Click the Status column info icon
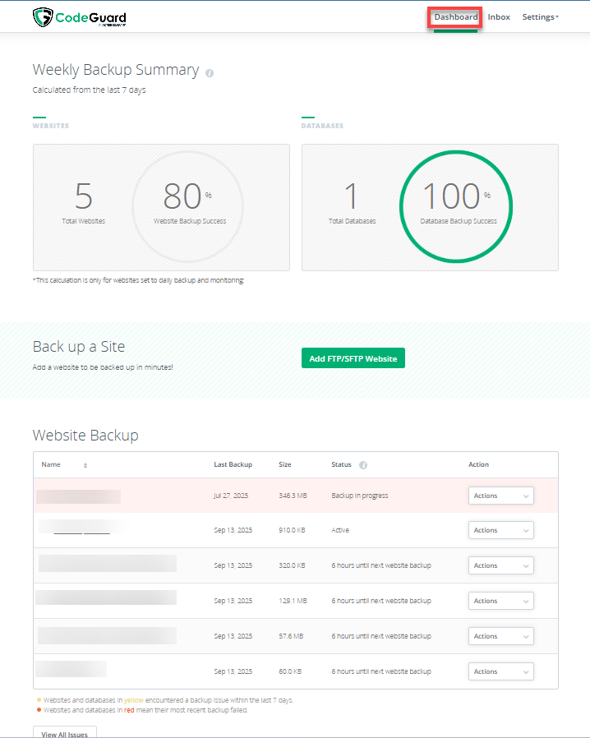Image resolution: width=590 pixels, height=738 pixels. pyautogui.click(x=363, y=465)
